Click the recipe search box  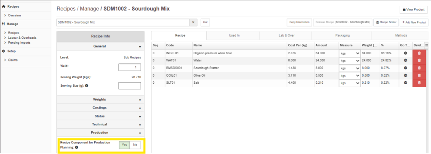point(123,23)
